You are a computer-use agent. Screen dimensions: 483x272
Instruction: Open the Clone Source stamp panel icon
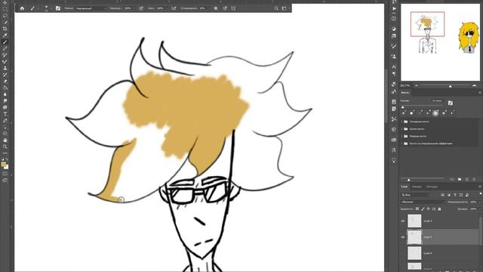click(x=394, y=57)
